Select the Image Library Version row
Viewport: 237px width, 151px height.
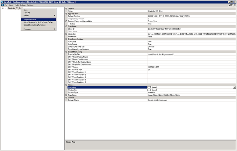[152, 19]
